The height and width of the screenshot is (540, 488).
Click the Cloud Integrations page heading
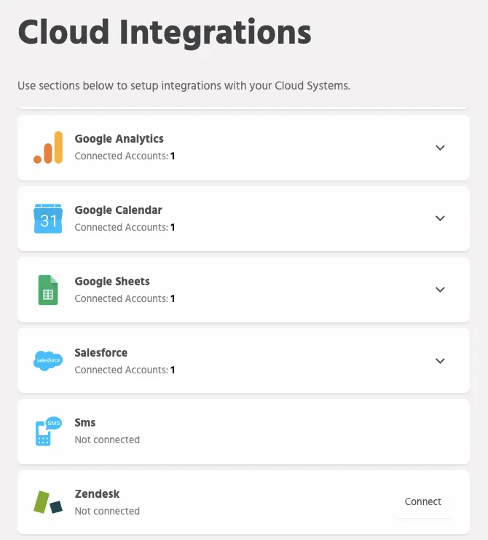point(165,33)
